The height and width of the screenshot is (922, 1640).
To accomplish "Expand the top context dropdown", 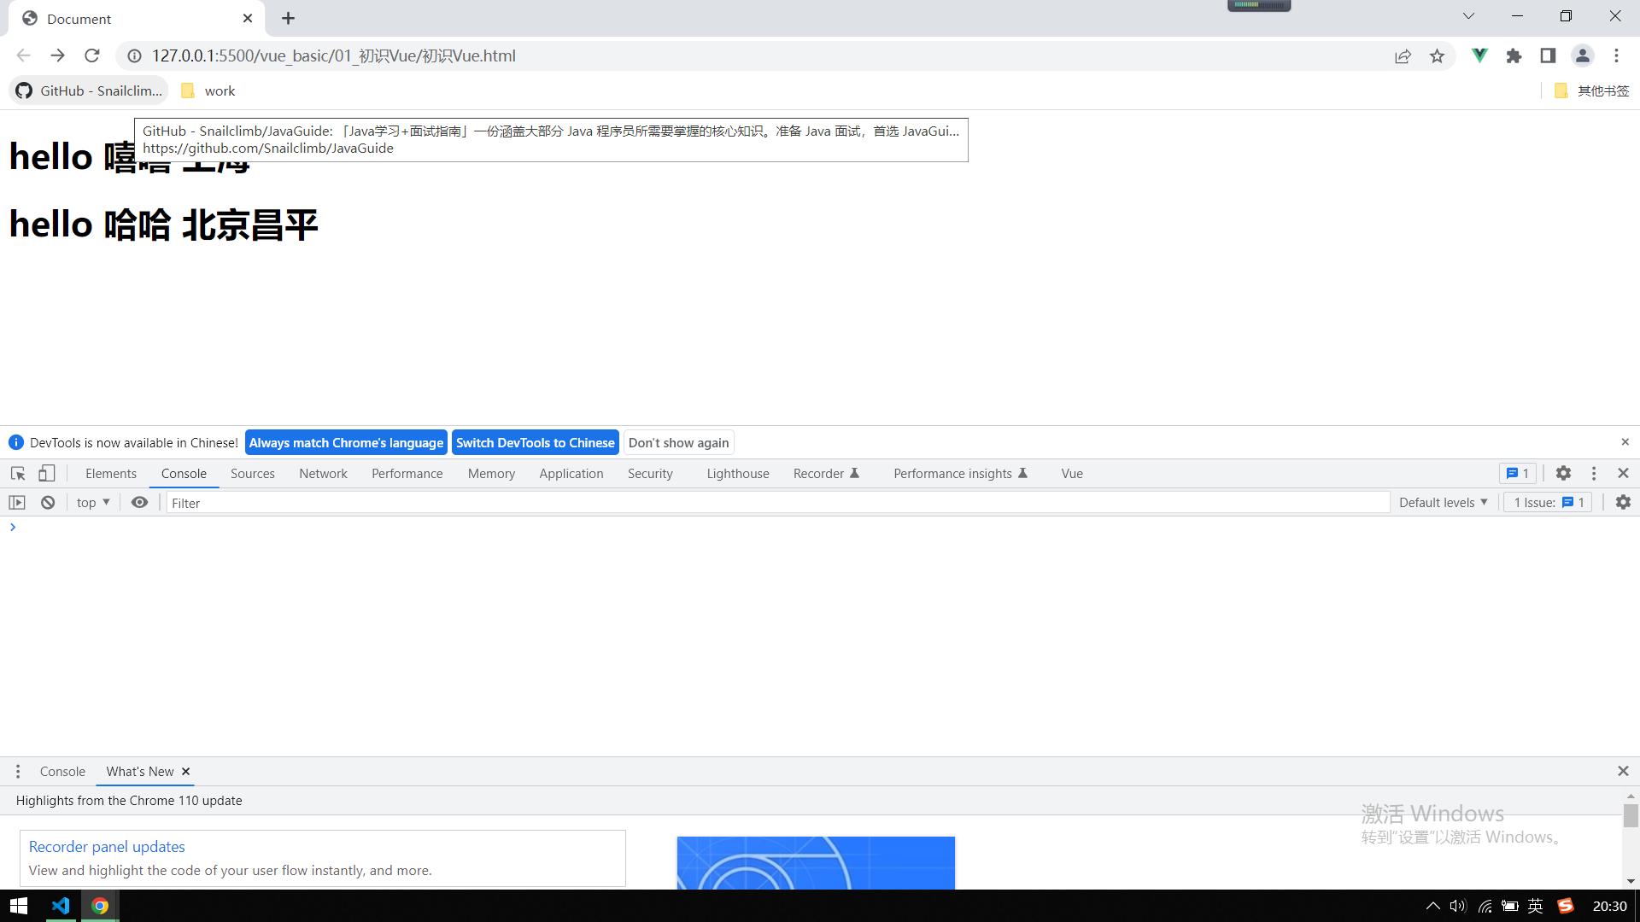I will pos(93,503).
